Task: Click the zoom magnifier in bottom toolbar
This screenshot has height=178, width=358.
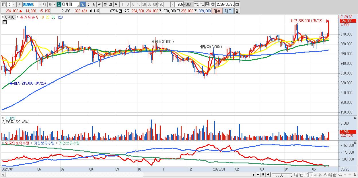Action: pyautogui.click(x=340, y=175)
